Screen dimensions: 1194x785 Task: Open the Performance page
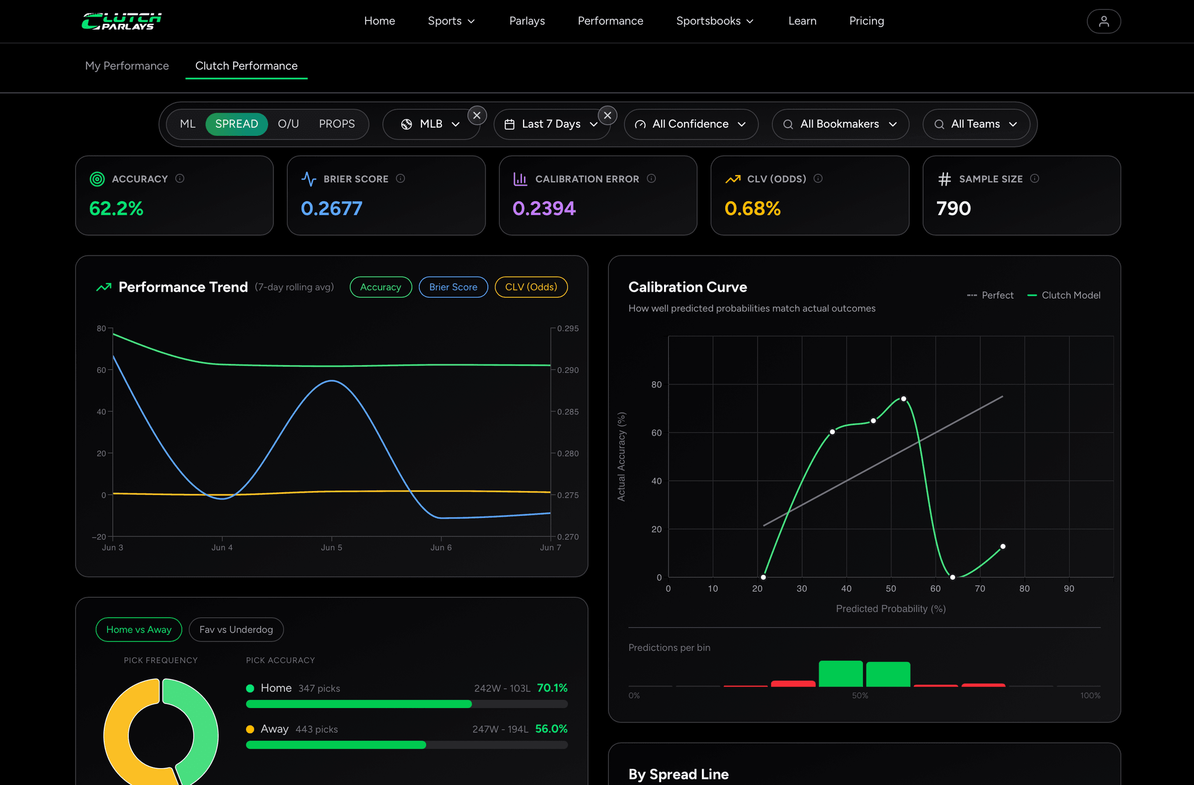click(x=610, y=21)
